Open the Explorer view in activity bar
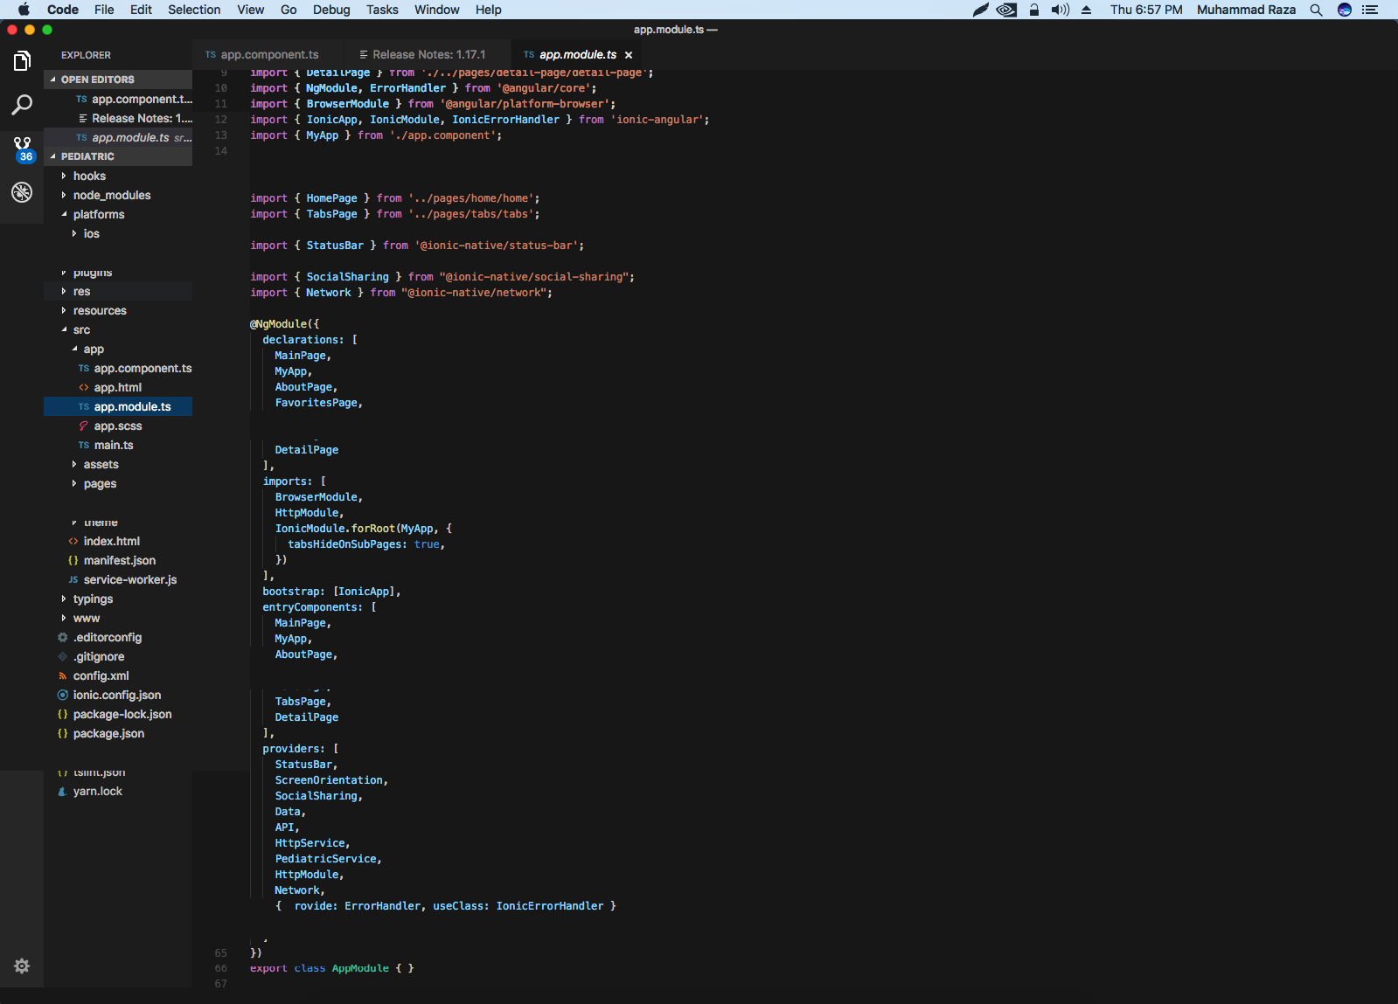 coord(22,61)
